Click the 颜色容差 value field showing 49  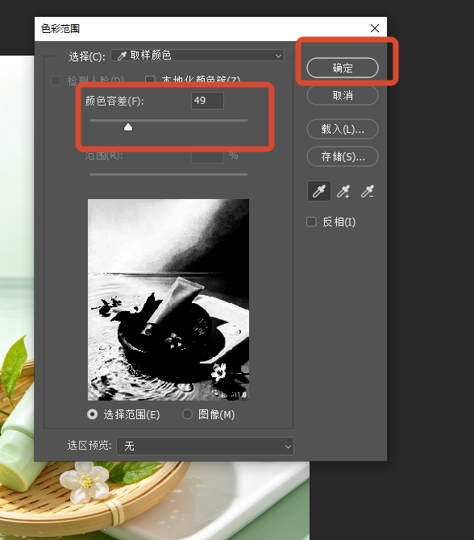click(x=207, y=101)
